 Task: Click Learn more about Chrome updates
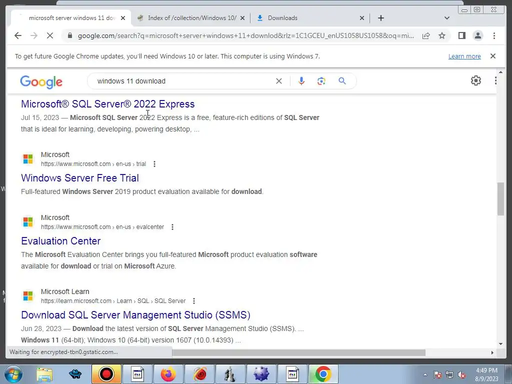464,56
